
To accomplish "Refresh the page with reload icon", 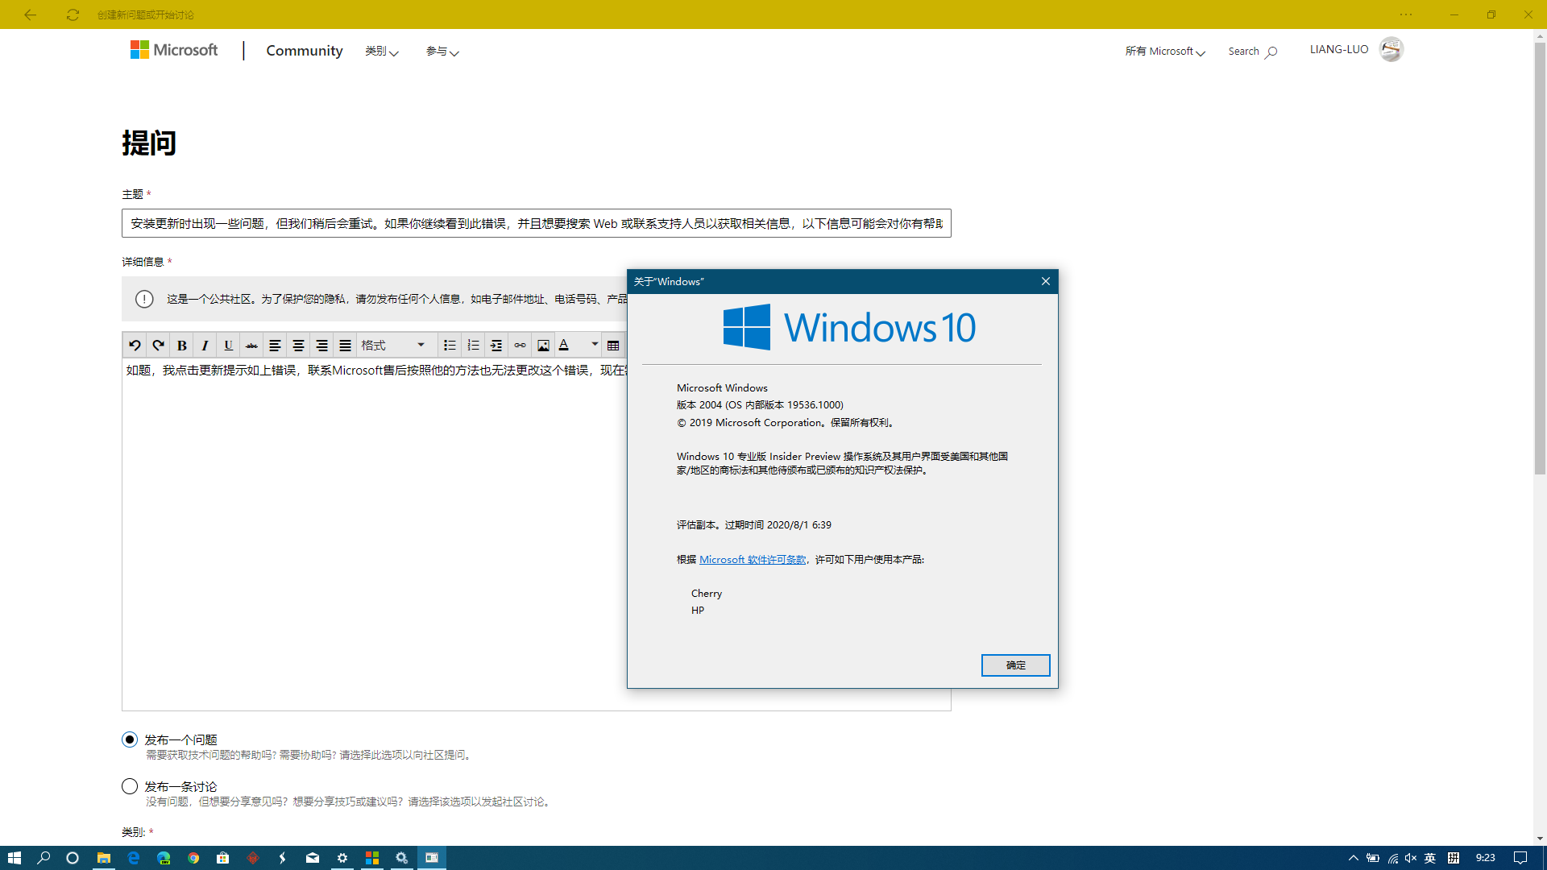I will point(73,14).
